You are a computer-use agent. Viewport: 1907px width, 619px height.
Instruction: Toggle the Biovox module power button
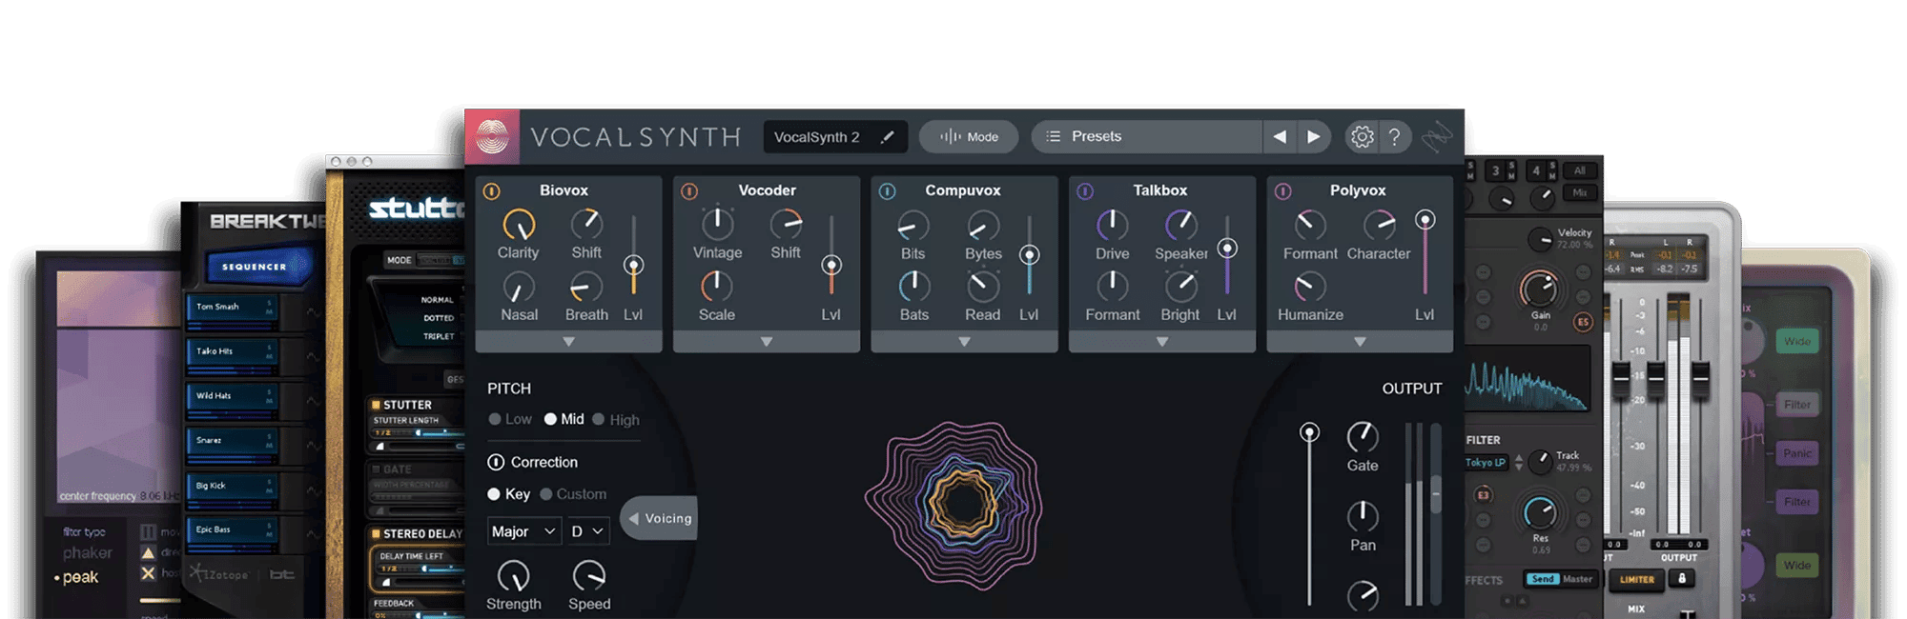click(492, 191)
